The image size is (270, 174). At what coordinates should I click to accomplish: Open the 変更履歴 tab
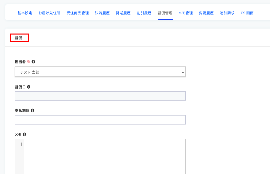tap(206, 13)
